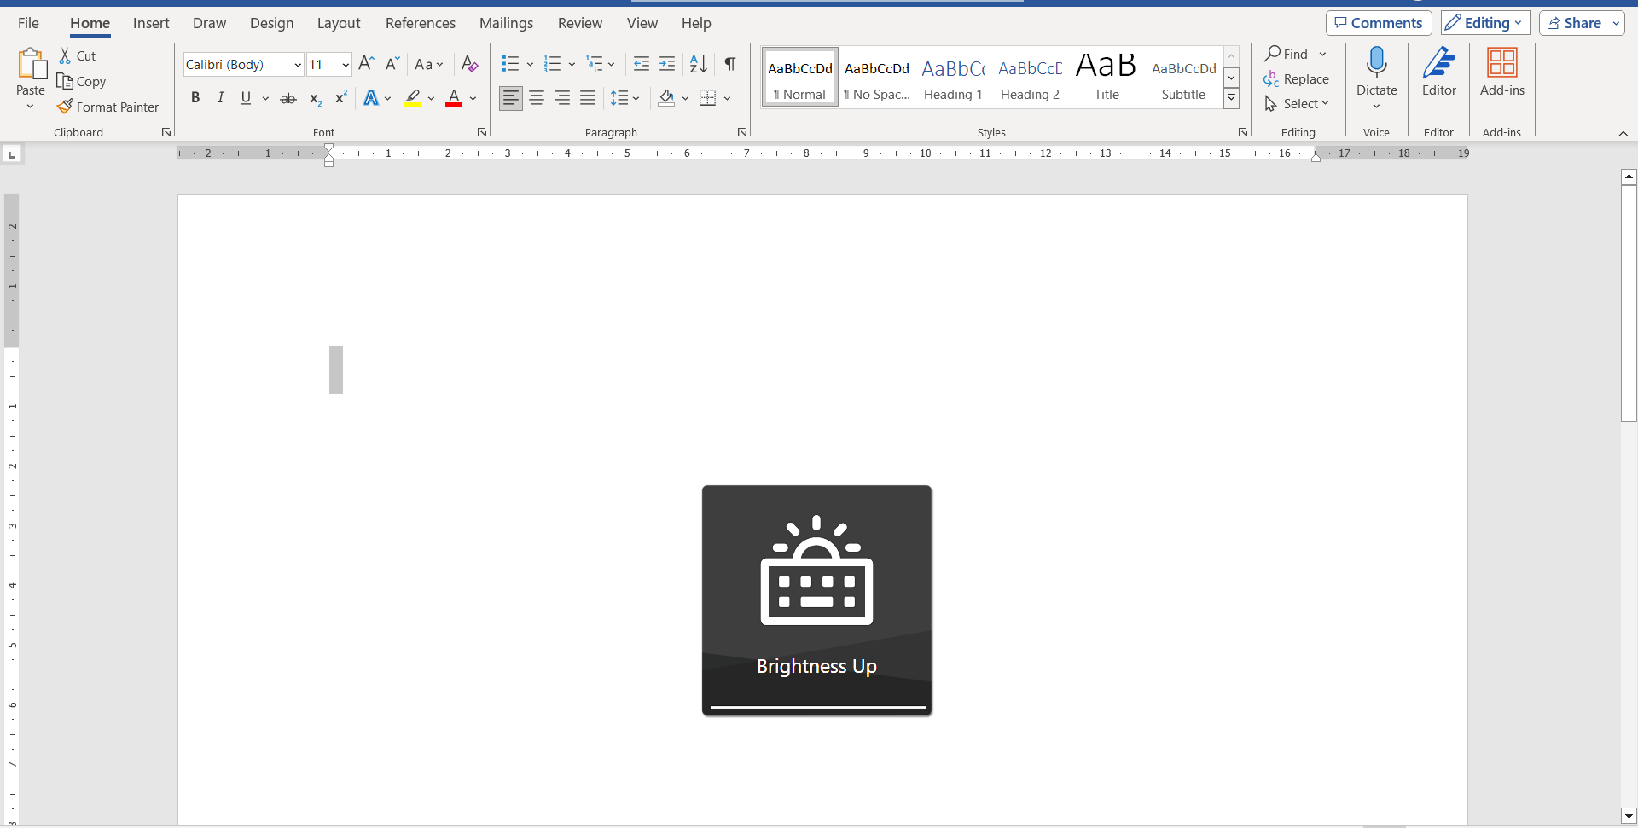The height and width of the screenshot is (828, 1638).
Task: Apply borders using the Borders icon
Action: (708, 98)
